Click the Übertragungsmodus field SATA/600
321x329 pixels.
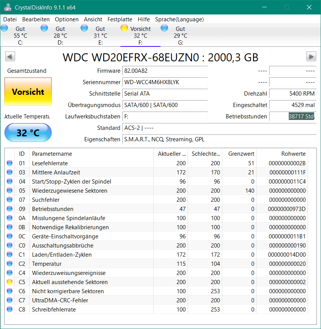[x=165, y=105]
